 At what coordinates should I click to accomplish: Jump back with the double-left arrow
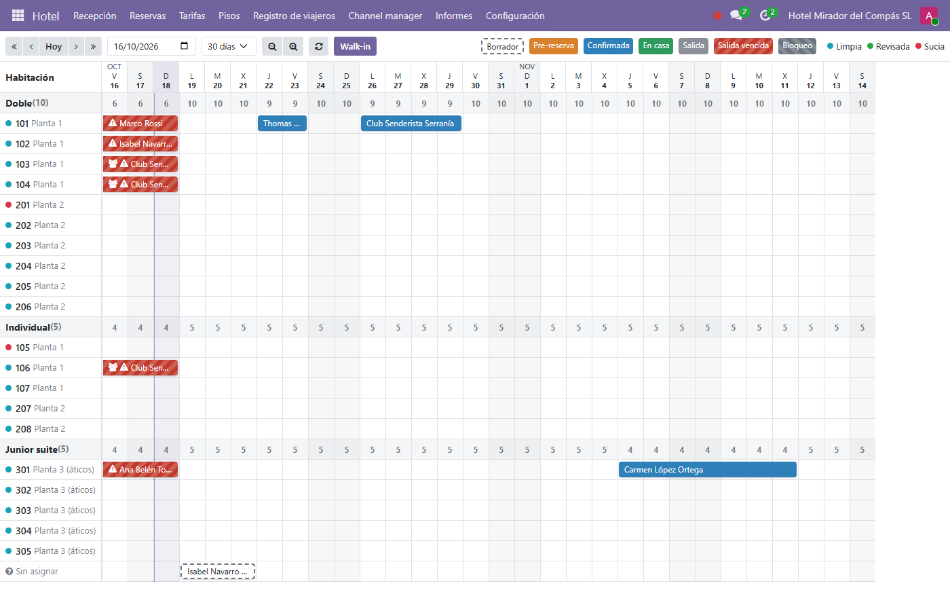tap(14, 46)
